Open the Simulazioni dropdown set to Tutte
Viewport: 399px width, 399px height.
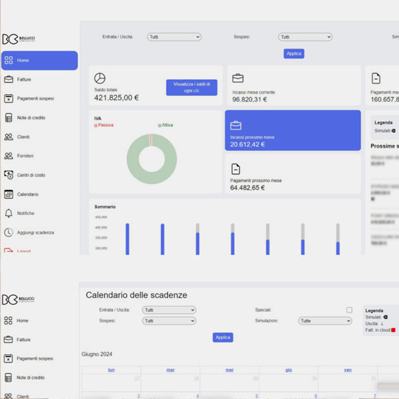pyautogui.click(x=325, y=321)
